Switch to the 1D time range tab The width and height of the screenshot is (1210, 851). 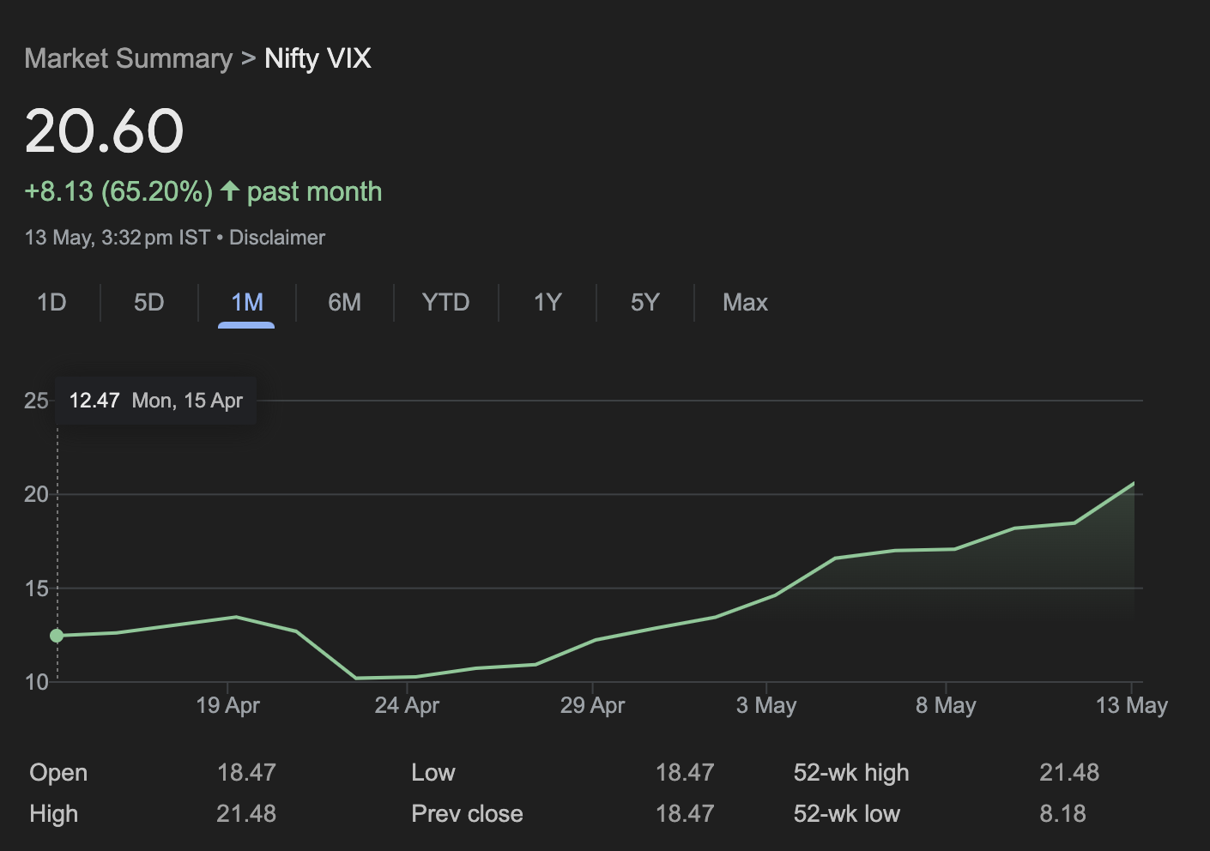point(51,302)
